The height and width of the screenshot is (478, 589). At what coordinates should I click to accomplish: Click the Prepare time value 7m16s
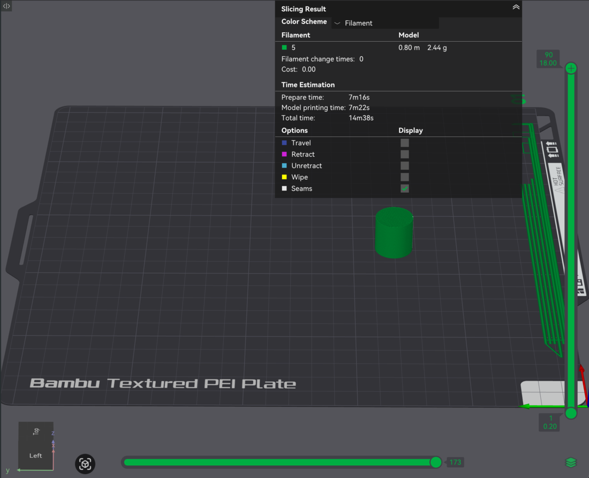[x=359, y=97]
